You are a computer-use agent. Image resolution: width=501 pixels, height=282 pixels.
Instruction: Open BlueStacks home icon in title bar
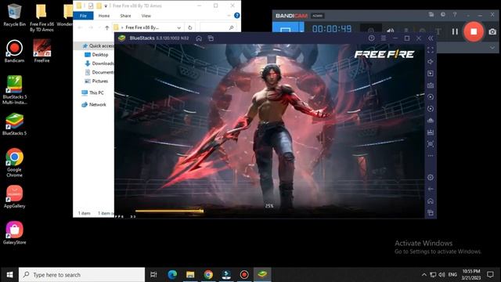(x=199, y=38)
